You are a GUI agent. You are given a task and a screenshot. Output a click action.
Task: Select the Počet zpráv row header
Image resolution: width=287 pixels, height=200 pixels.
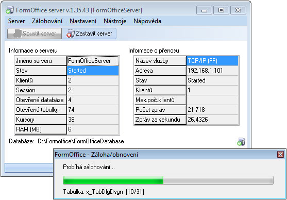pyautogui.click(x=160, y=110)
